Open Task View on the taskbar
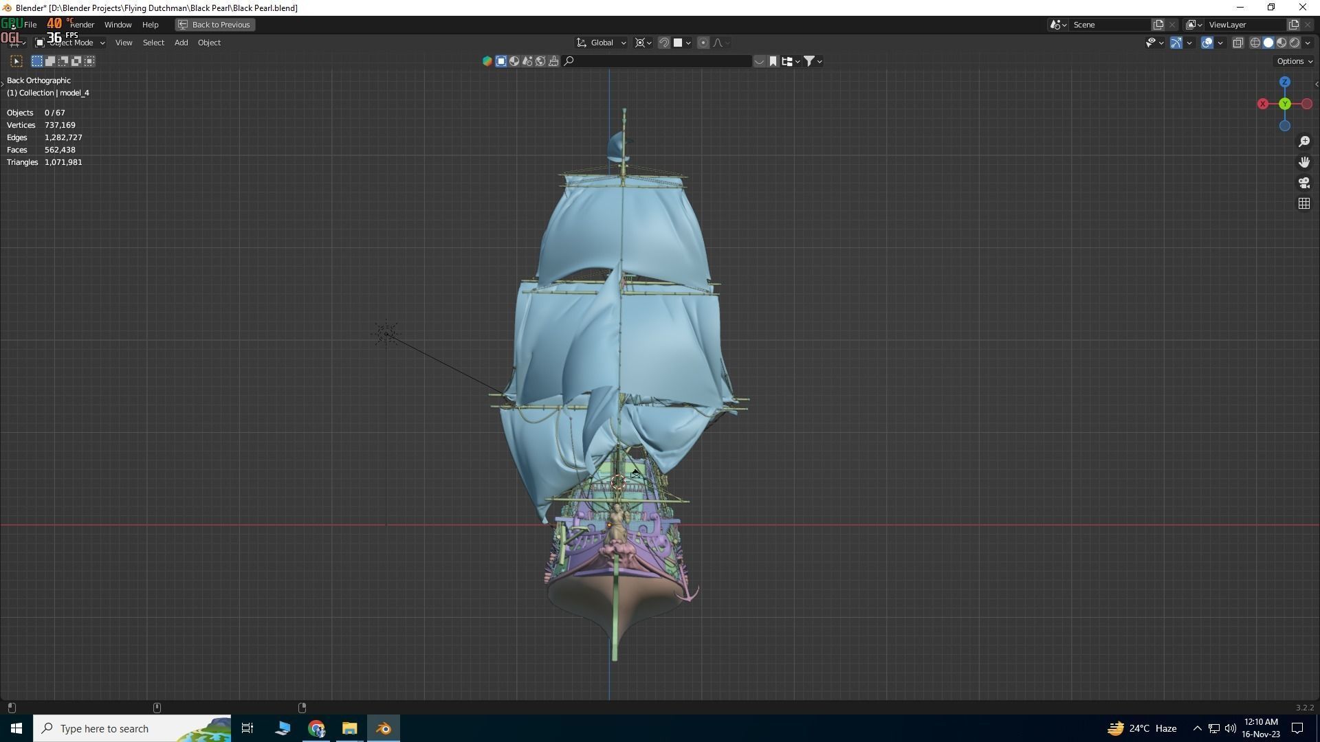Screen dimensions: 1320x742 pos(247,728)
